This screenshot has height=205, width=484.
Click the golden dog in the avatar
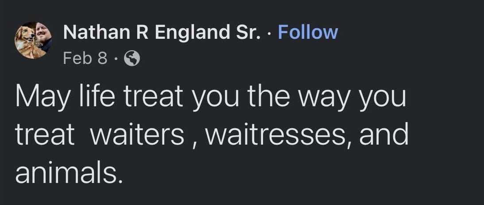(27, 42)
